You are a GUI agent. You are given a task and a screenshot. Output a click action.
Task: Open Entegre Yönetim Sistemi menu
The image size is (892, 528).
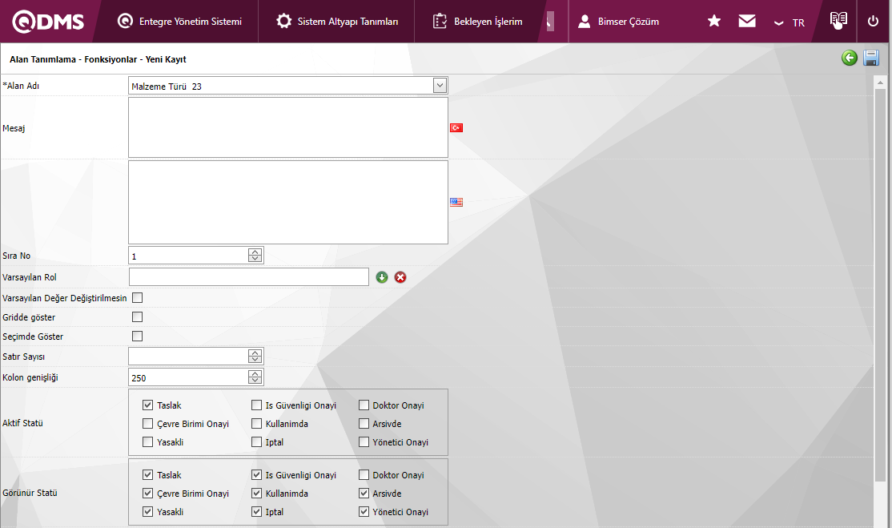179,21
